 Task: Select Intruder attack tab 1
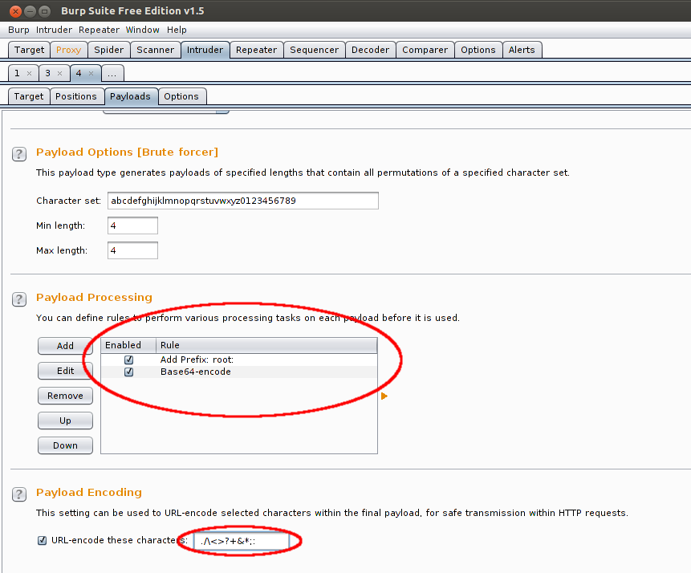(17, 73)
